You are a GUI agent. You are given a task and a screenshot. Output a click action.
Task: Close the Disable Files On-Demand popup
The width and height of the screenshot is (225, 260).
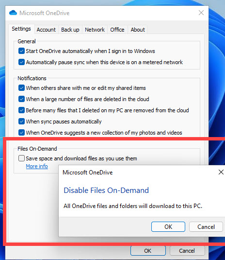(221, 172)
